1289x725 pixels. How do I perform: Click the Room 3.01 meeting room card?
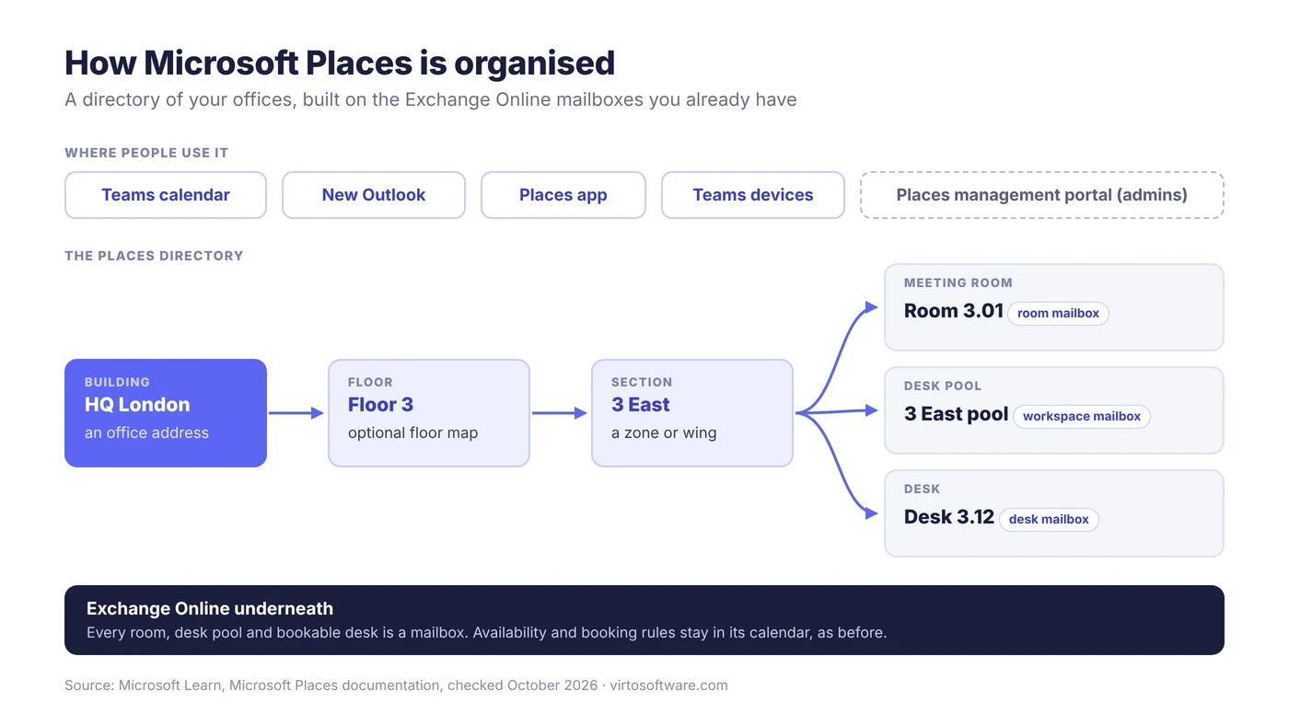[1054, 307]
